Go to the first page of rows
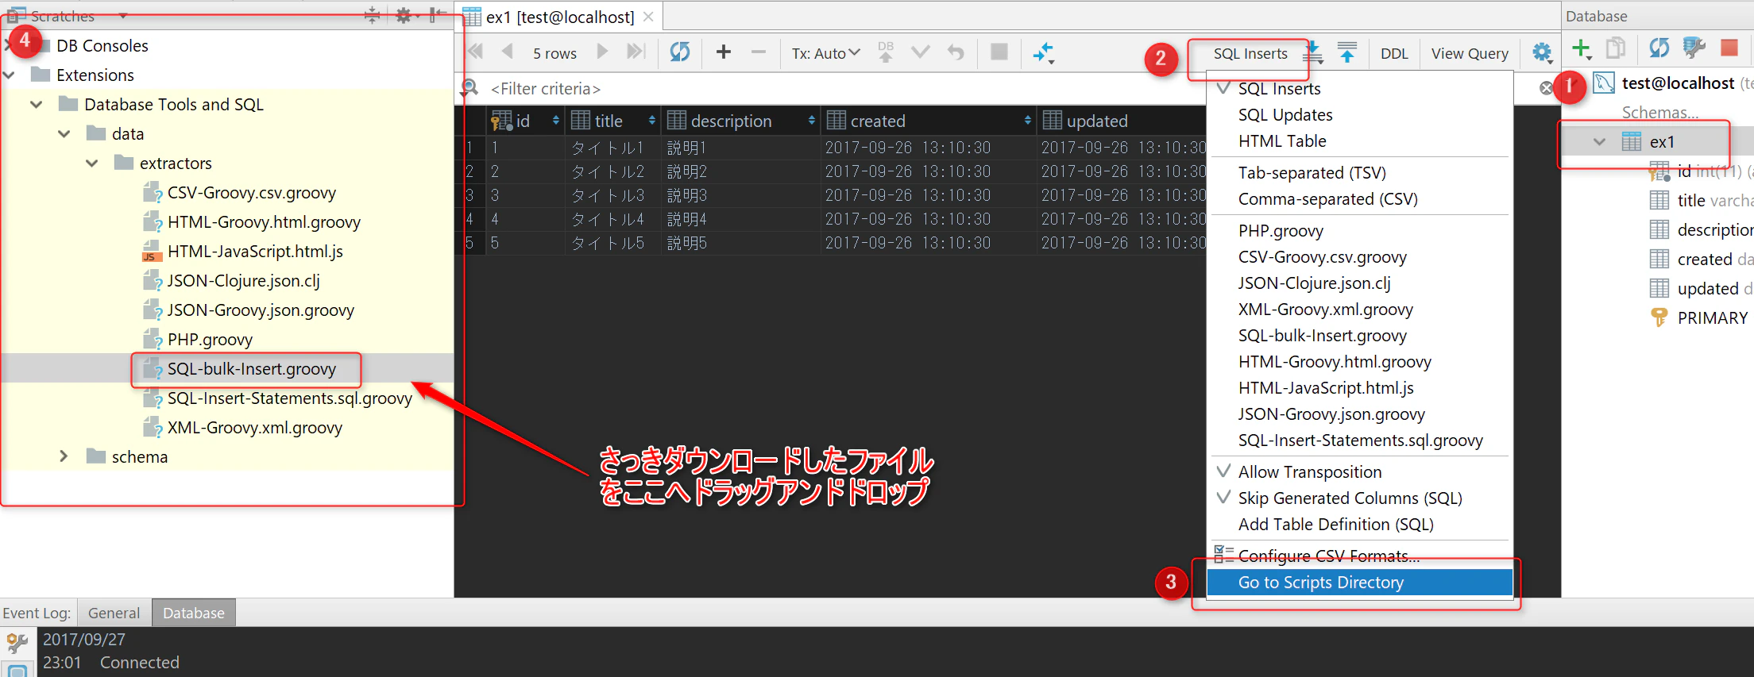The height and width of the screenshot is (677, 1754). point(477,52)
